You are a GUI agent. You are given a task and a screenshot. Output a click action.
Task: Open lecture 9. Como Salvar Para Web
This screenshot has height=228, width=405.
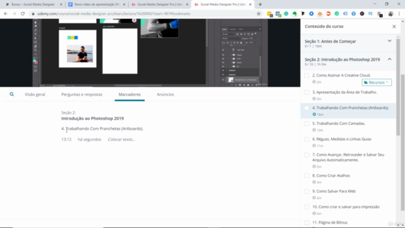(333, 191)
